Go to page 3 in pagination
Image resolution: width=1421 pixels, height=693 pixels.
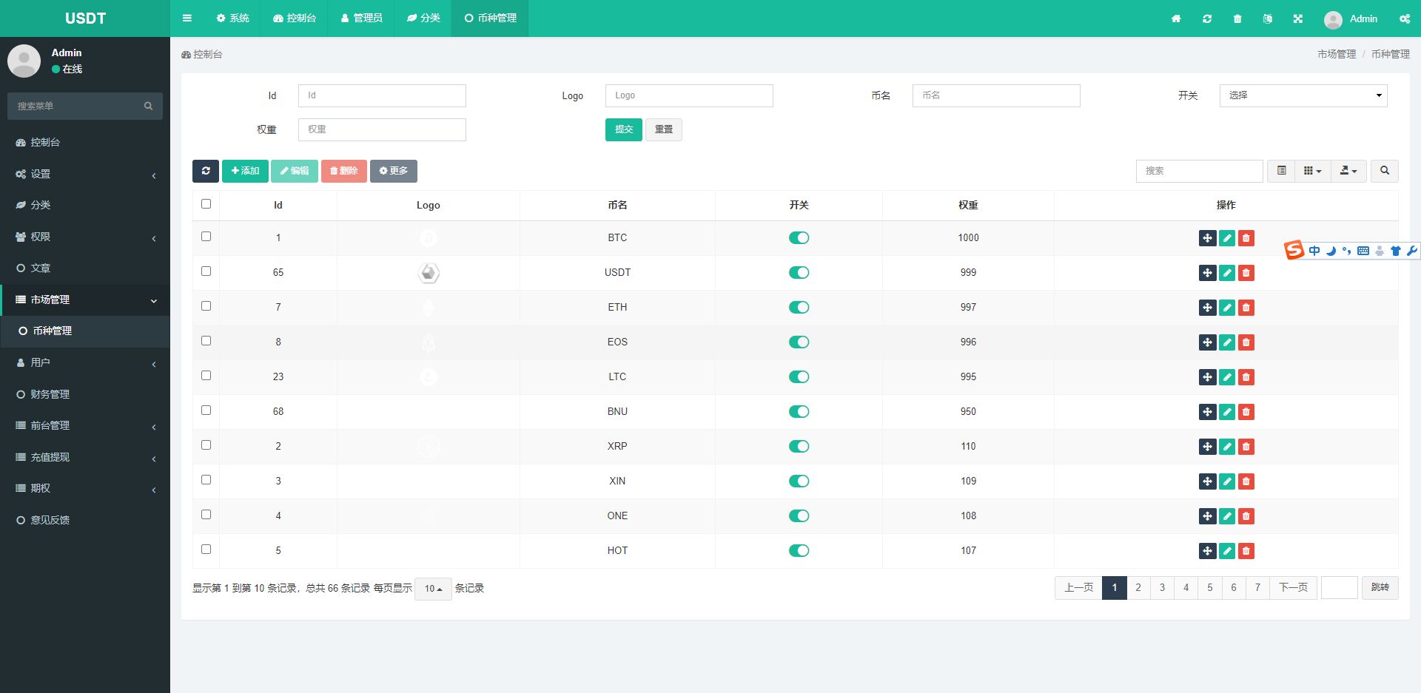coord(1162,588)
